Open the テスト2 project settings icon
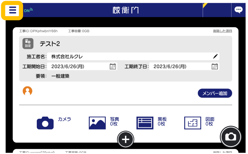 click(28, 43)
